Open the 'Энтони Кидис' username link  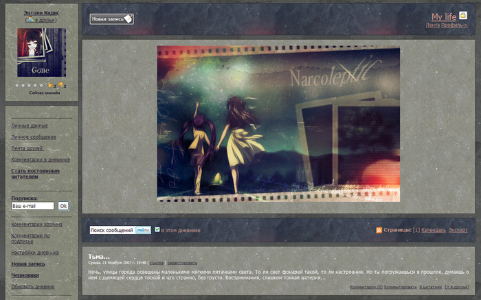[x=41, y=13]
